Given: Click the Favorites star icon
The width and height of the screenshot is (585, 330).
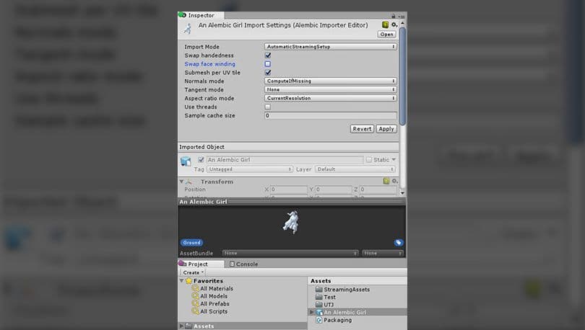Looking at the screenshot, I should pos(188,281).
